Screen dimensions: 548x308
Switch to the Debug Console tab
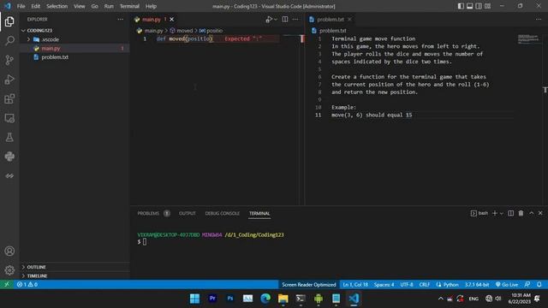click(223, 213)
